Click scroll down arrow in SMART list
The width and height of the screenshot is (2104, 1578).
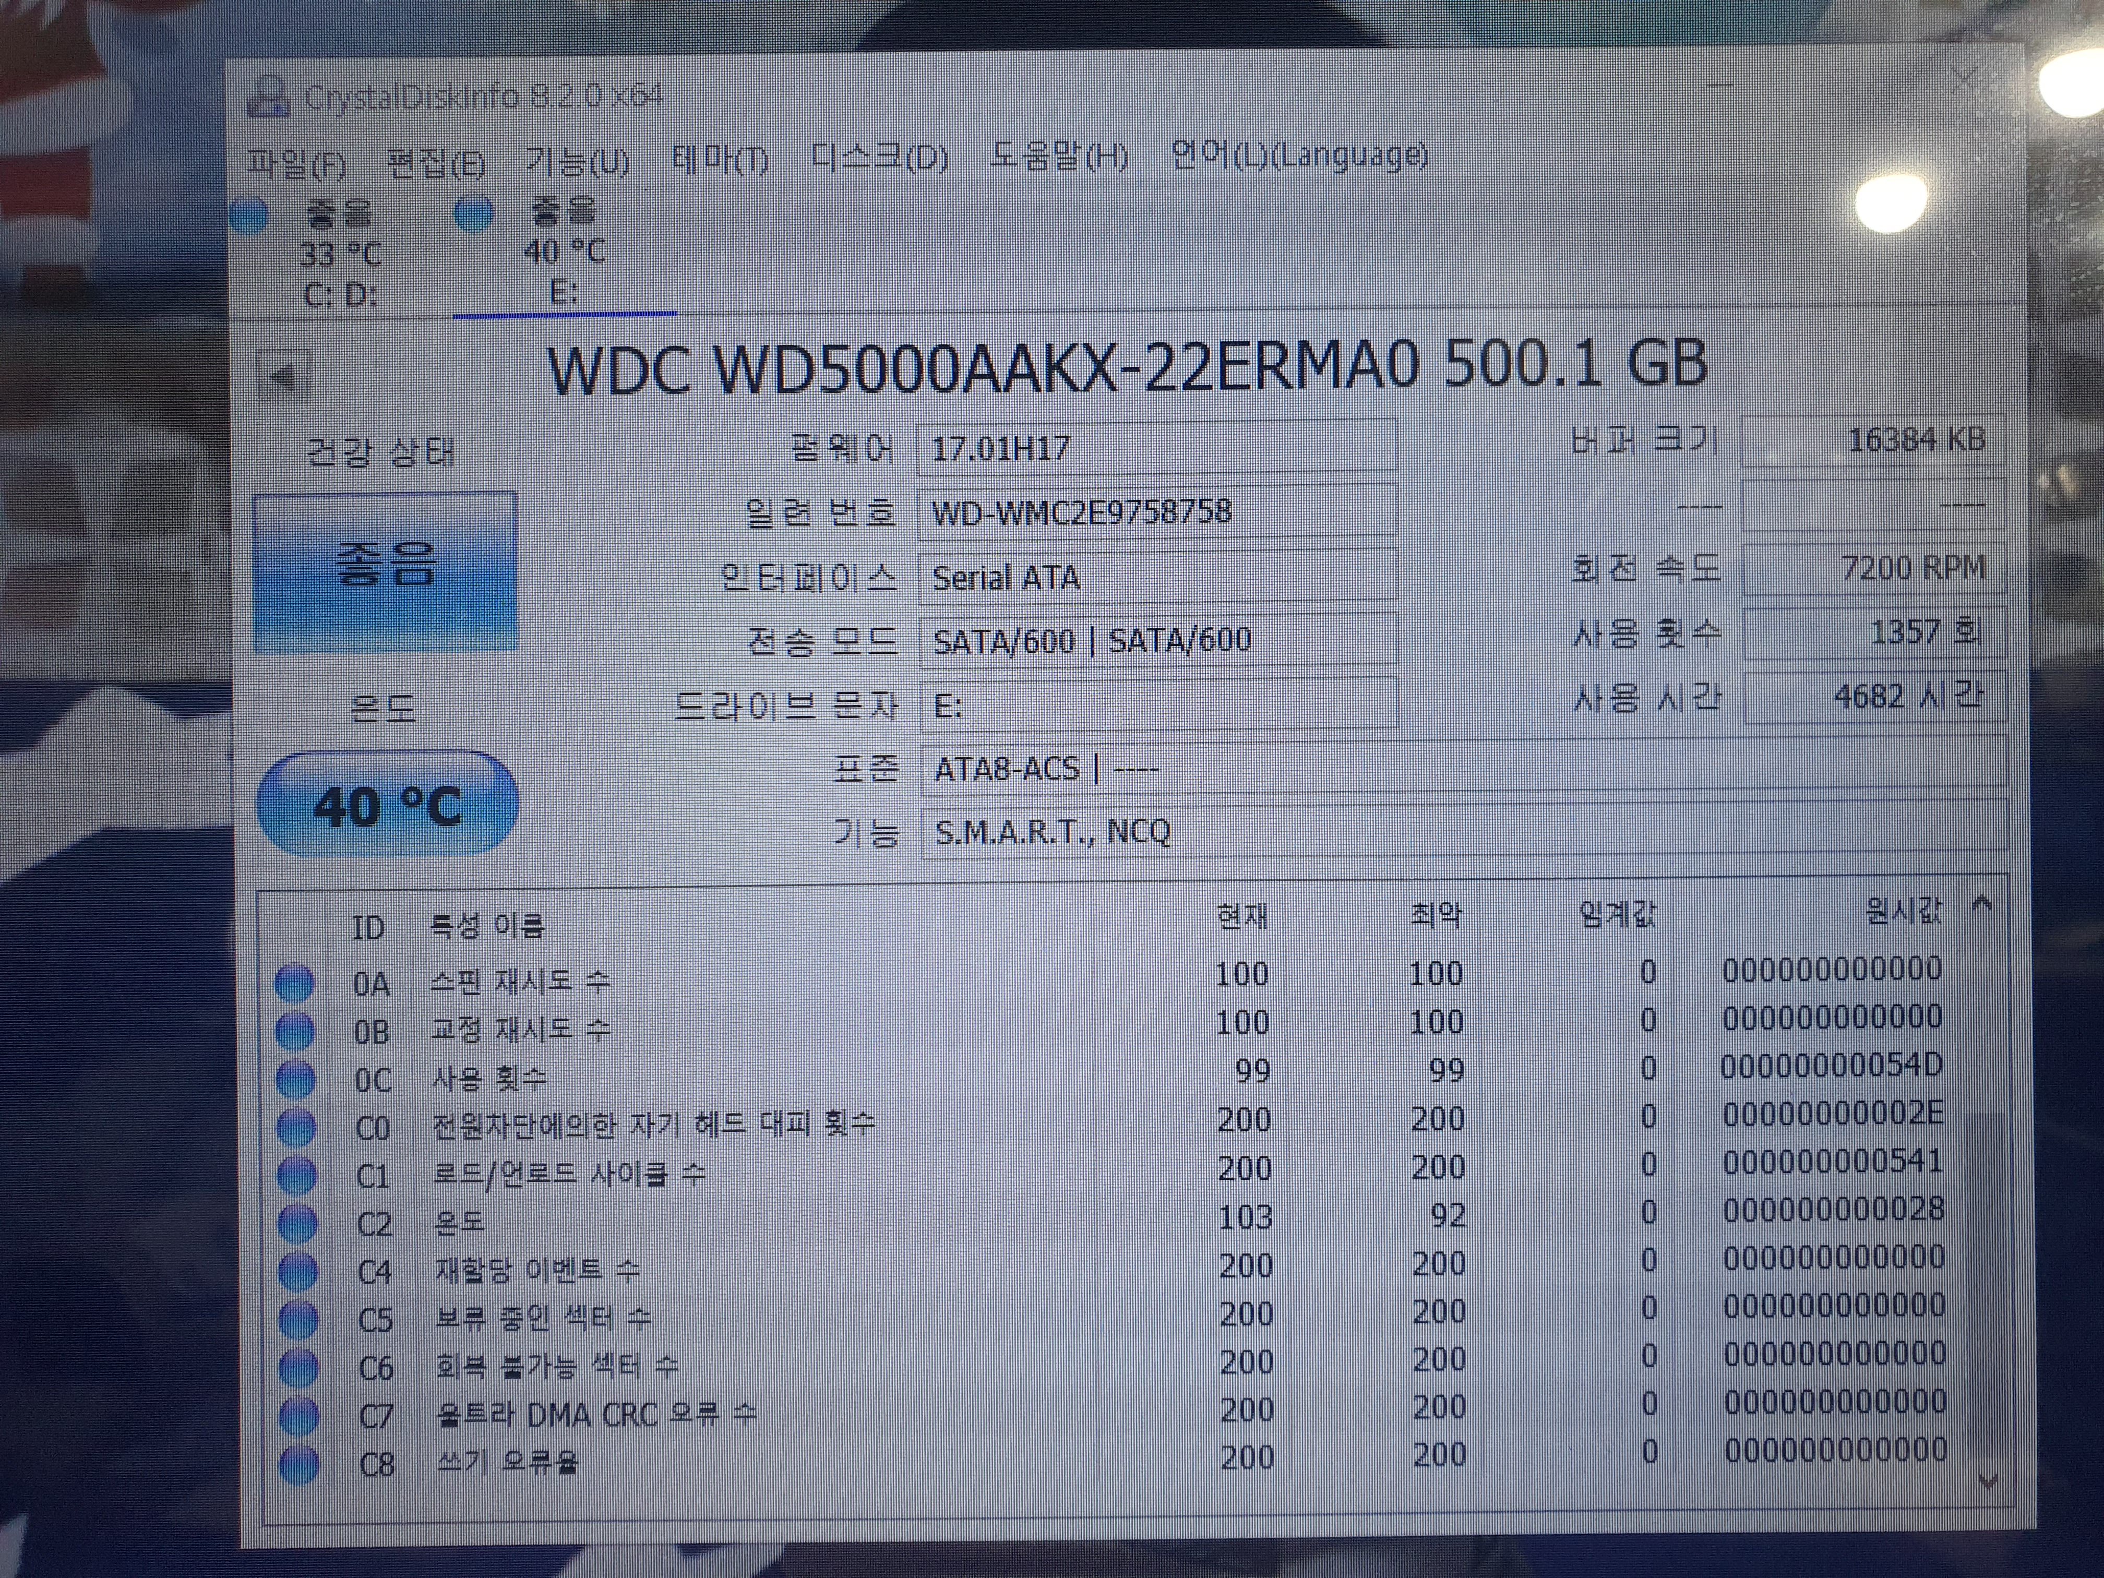1987,1483
